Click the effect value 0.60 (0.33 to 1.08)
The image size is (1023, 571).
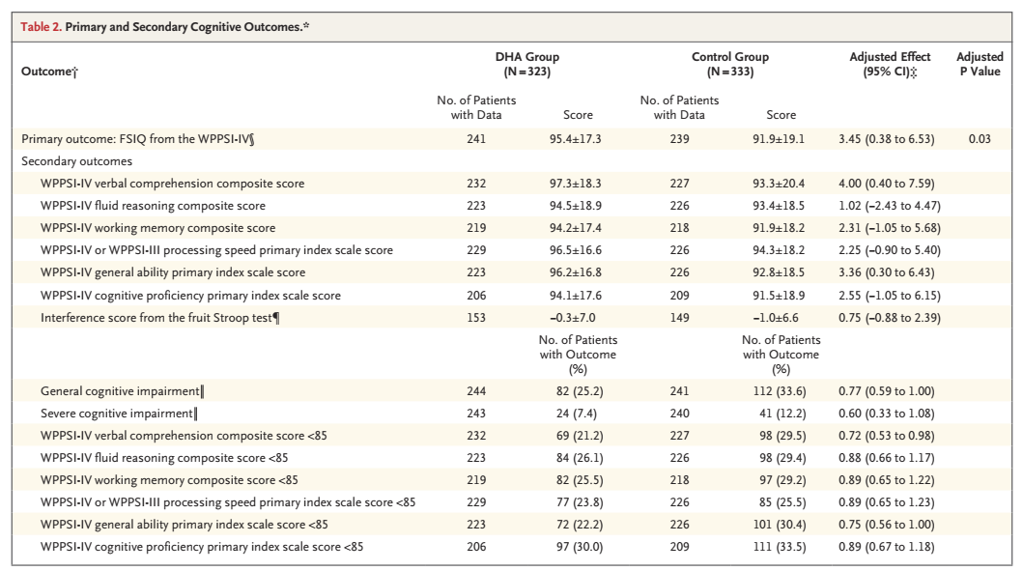pos(889,414)
